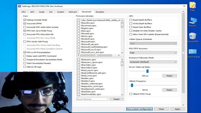Check Allow Host GPU Labels (Experimental)
This screenshot has height=113, width=201.
(131, 34)
